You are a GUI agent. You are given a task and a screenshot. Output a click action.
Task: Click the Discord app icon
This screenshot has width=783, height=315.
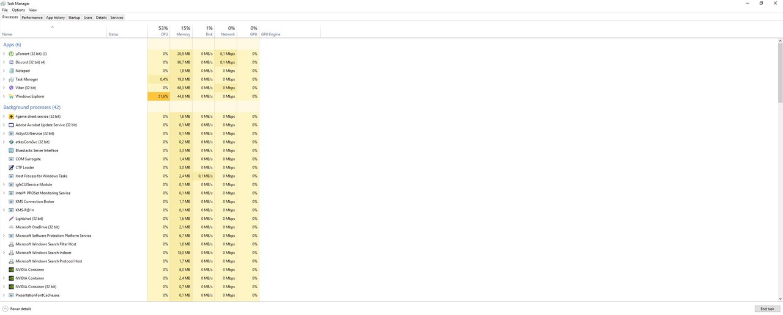click(11, 62)
